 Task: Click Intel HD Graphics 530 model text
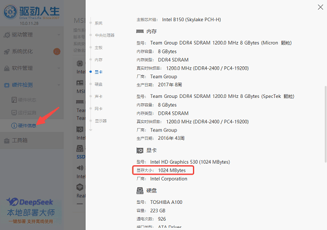[190, 162]
